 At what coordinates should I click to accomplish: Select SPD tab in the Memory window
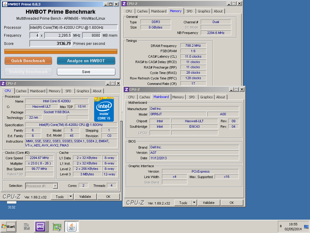click(190, 11)
